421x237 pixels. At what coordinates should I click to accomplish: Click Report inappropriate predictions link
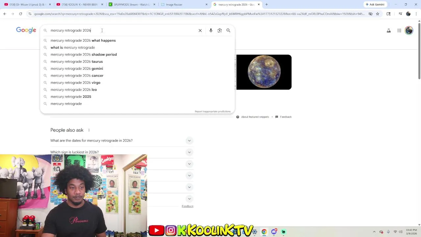pos(212,112)
